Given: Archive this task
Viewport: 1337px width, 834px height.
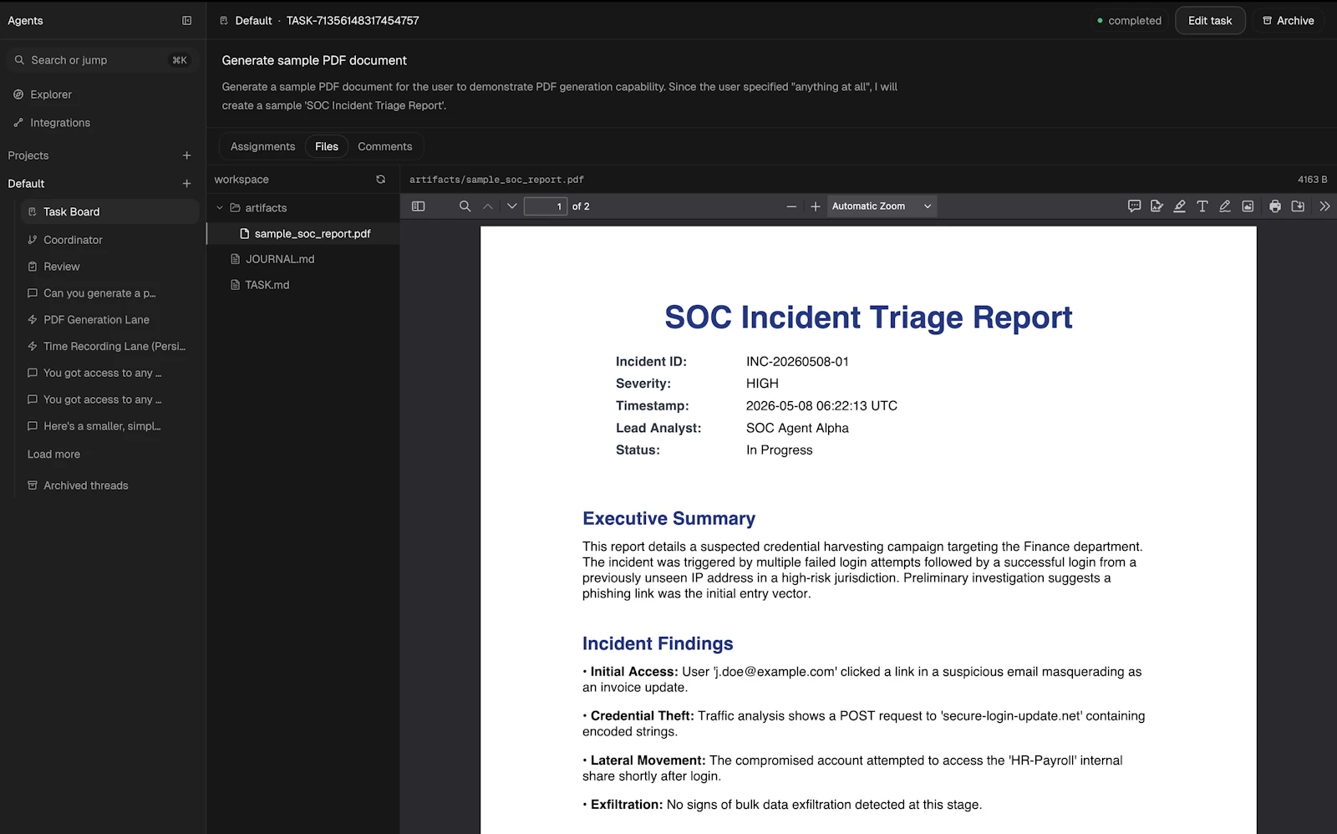Looking at the screenshot, I should coord(1289,21).
